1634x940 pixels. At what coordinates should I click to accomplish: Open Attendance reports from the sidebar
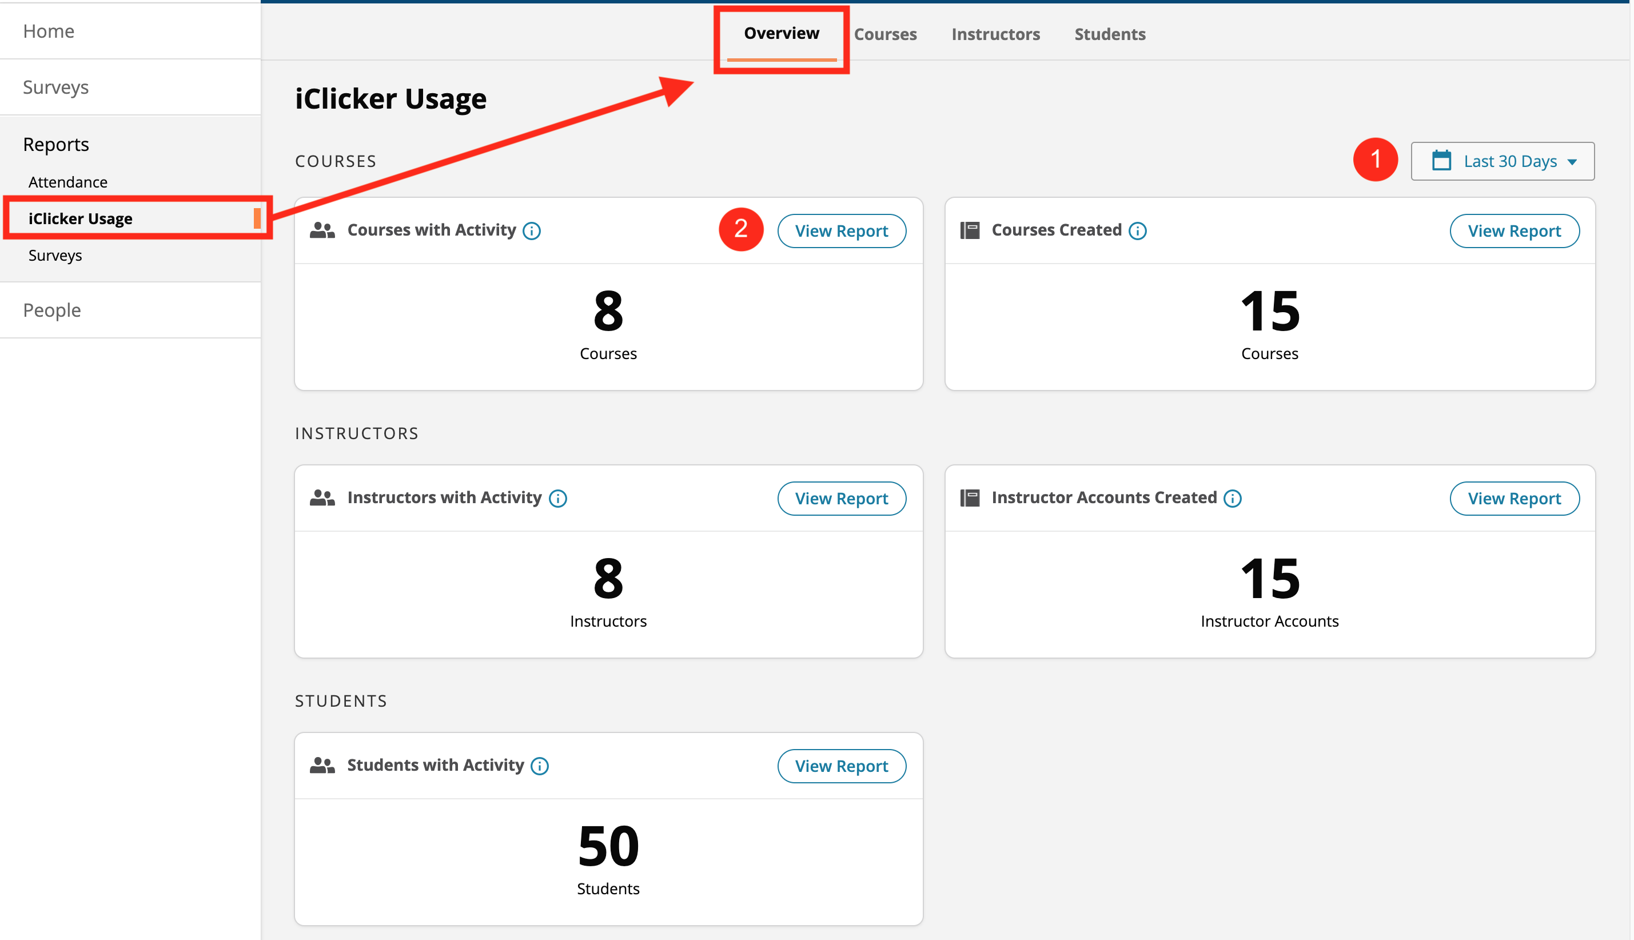tap(68, 181)
